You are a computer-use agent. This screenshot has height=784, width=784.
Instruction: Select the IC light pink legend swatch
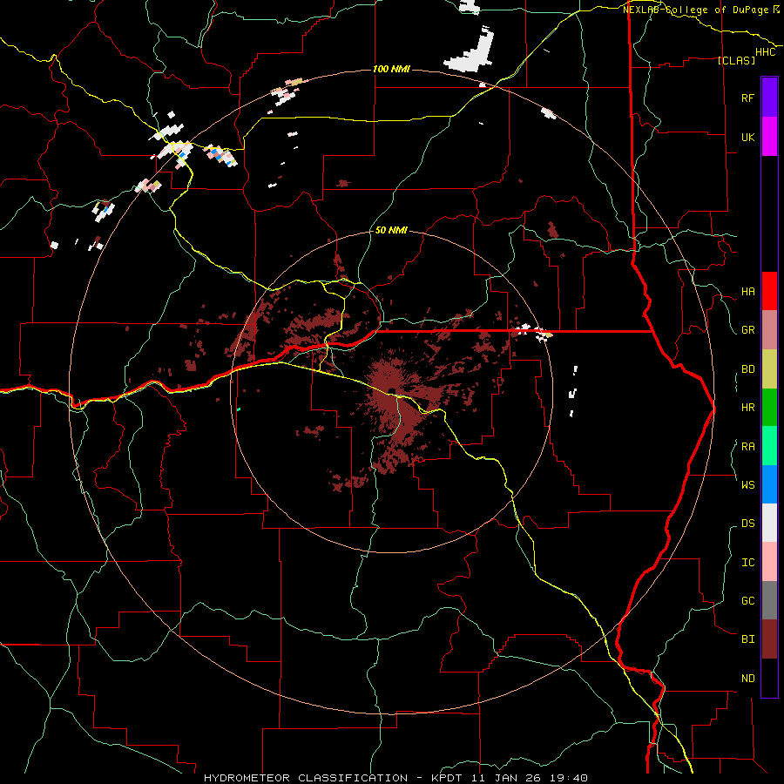(x=769, y=562)
